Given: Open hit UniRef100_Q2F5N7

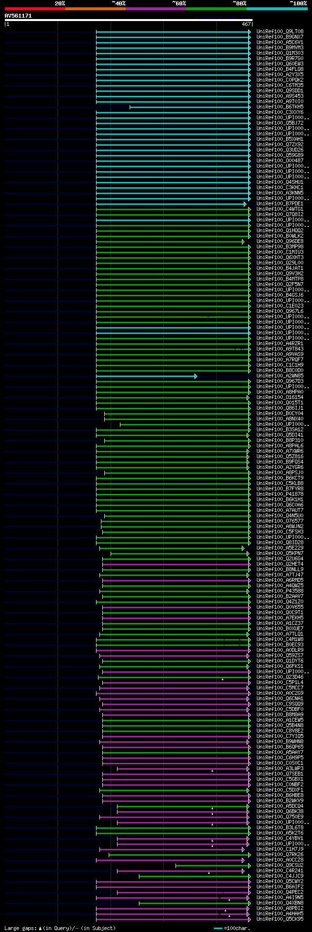Looking at the screenshot, I should (x=280, y=284).
